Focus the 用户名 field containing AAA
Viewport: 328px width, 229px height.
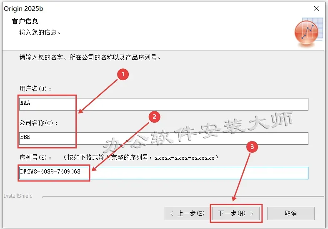click(163, 104)
